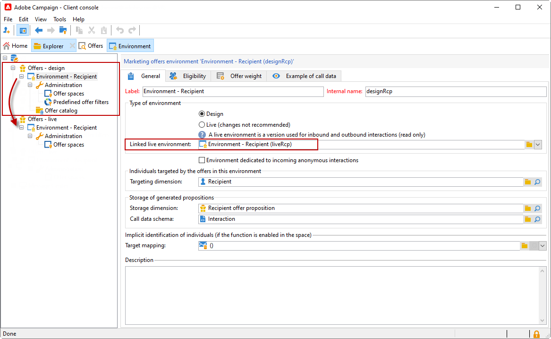Click the connect user icon in toolbar
This screenshot has height=339, width=551.
6,30
